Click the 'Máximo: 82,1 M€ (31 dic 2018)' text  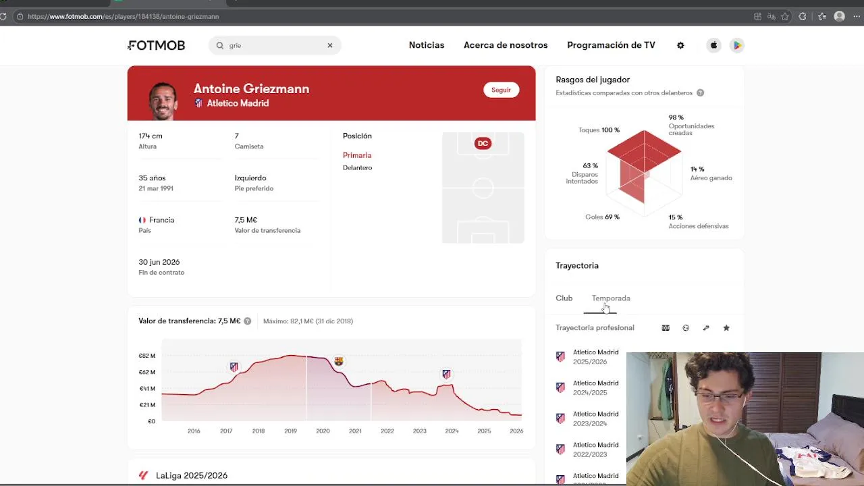tap(308, 321)
